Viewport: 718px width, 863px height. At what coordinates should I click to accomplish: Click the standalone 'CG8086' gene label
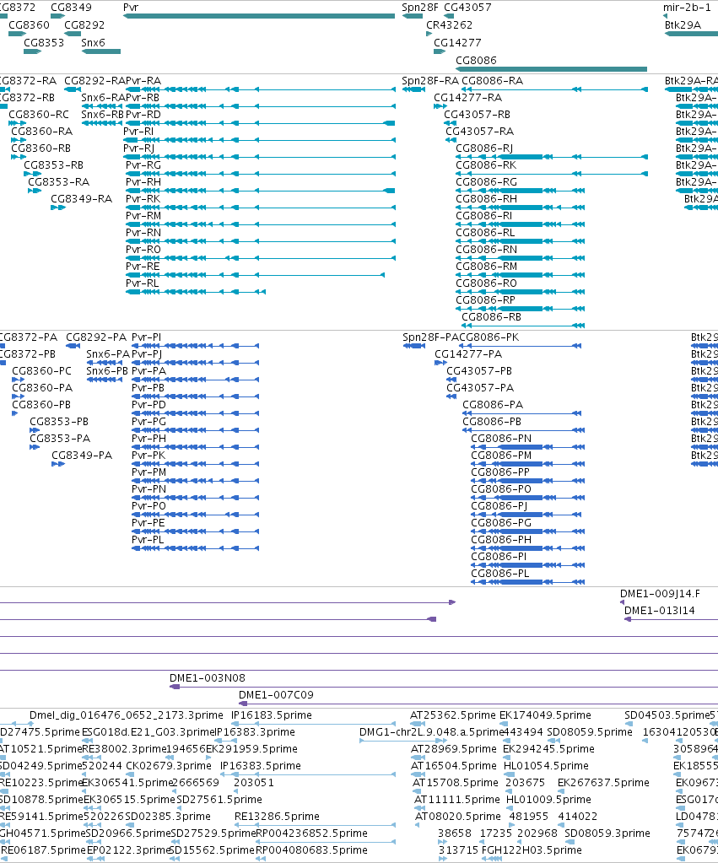tap(477, 60)
